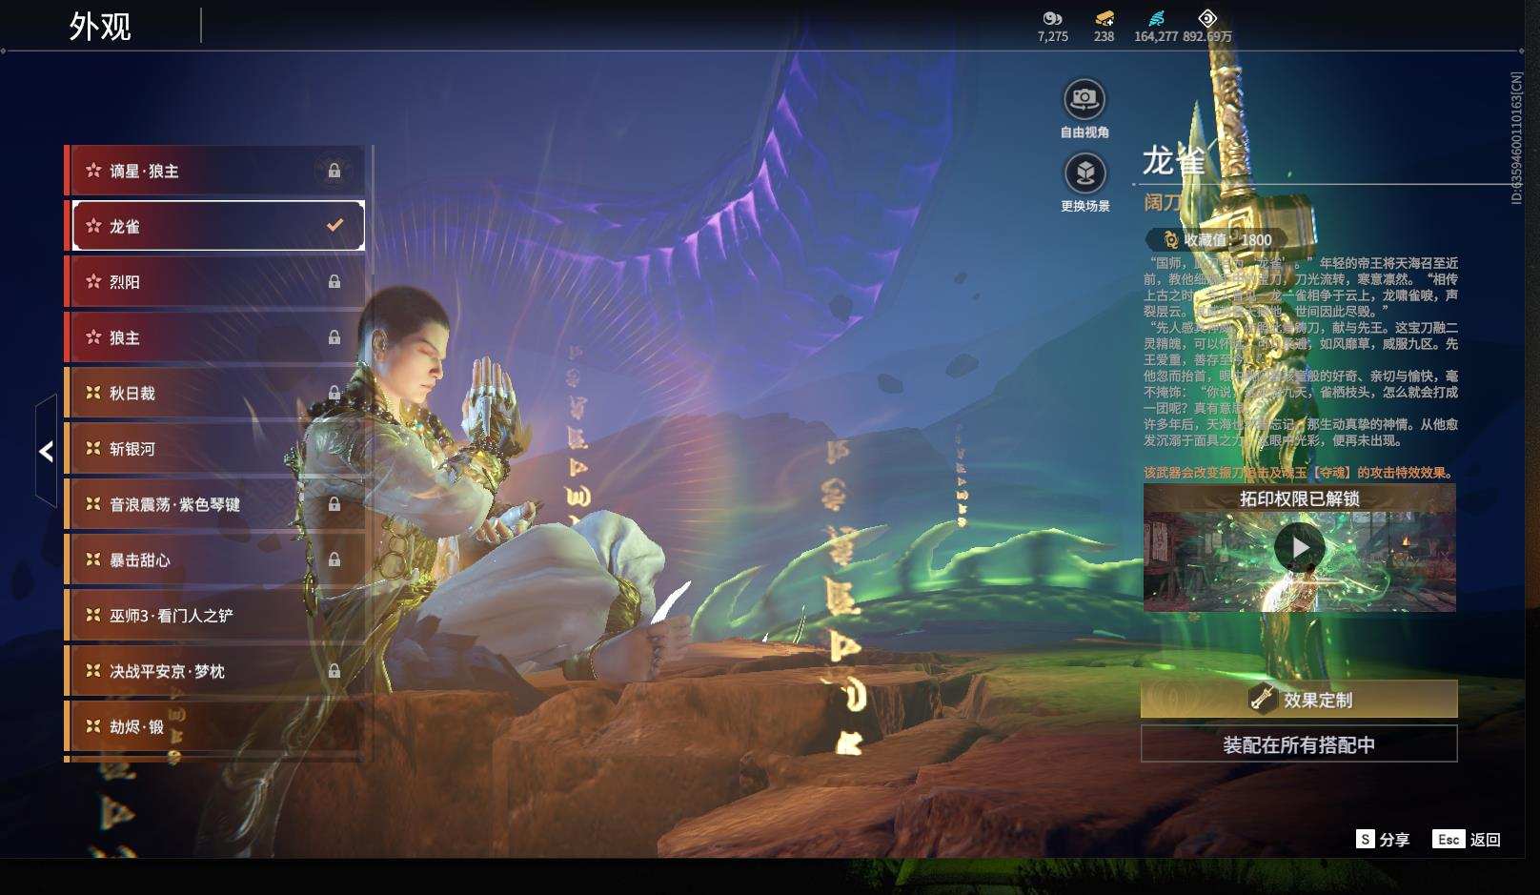Click the 拓印权限已解锁 banner

(1299, 498)
